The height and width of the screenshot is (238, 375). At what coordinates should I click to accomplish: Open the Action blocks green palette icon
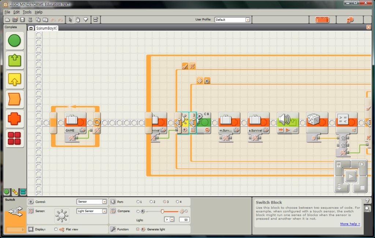[15, 60]
